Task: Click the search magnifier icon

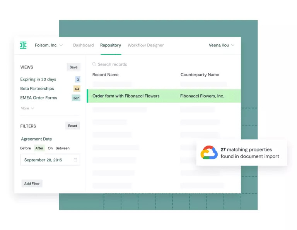Action: pyautogui.click(x=94, y=64)
